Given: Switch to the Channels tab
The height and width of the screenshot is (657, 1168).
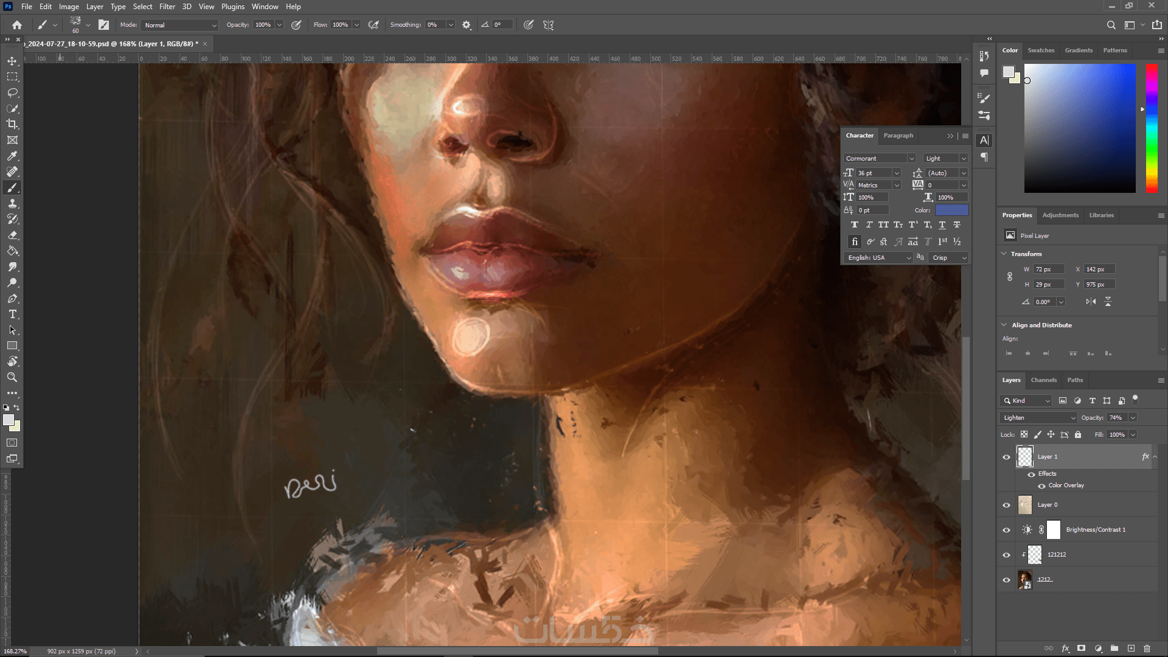Looking at the screenshot, I should tap(1043, 380).
